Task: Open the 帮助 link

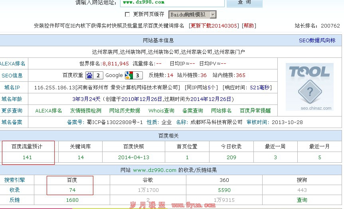Action: [x=249, y=26]
